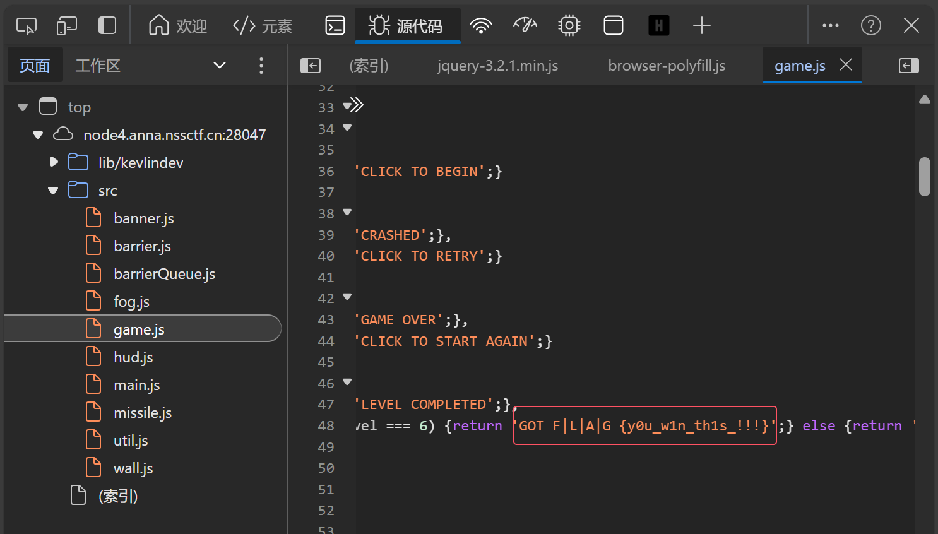Click the lib/kevlindev folder icon
The image size is (938, 534).
point(78,162)
